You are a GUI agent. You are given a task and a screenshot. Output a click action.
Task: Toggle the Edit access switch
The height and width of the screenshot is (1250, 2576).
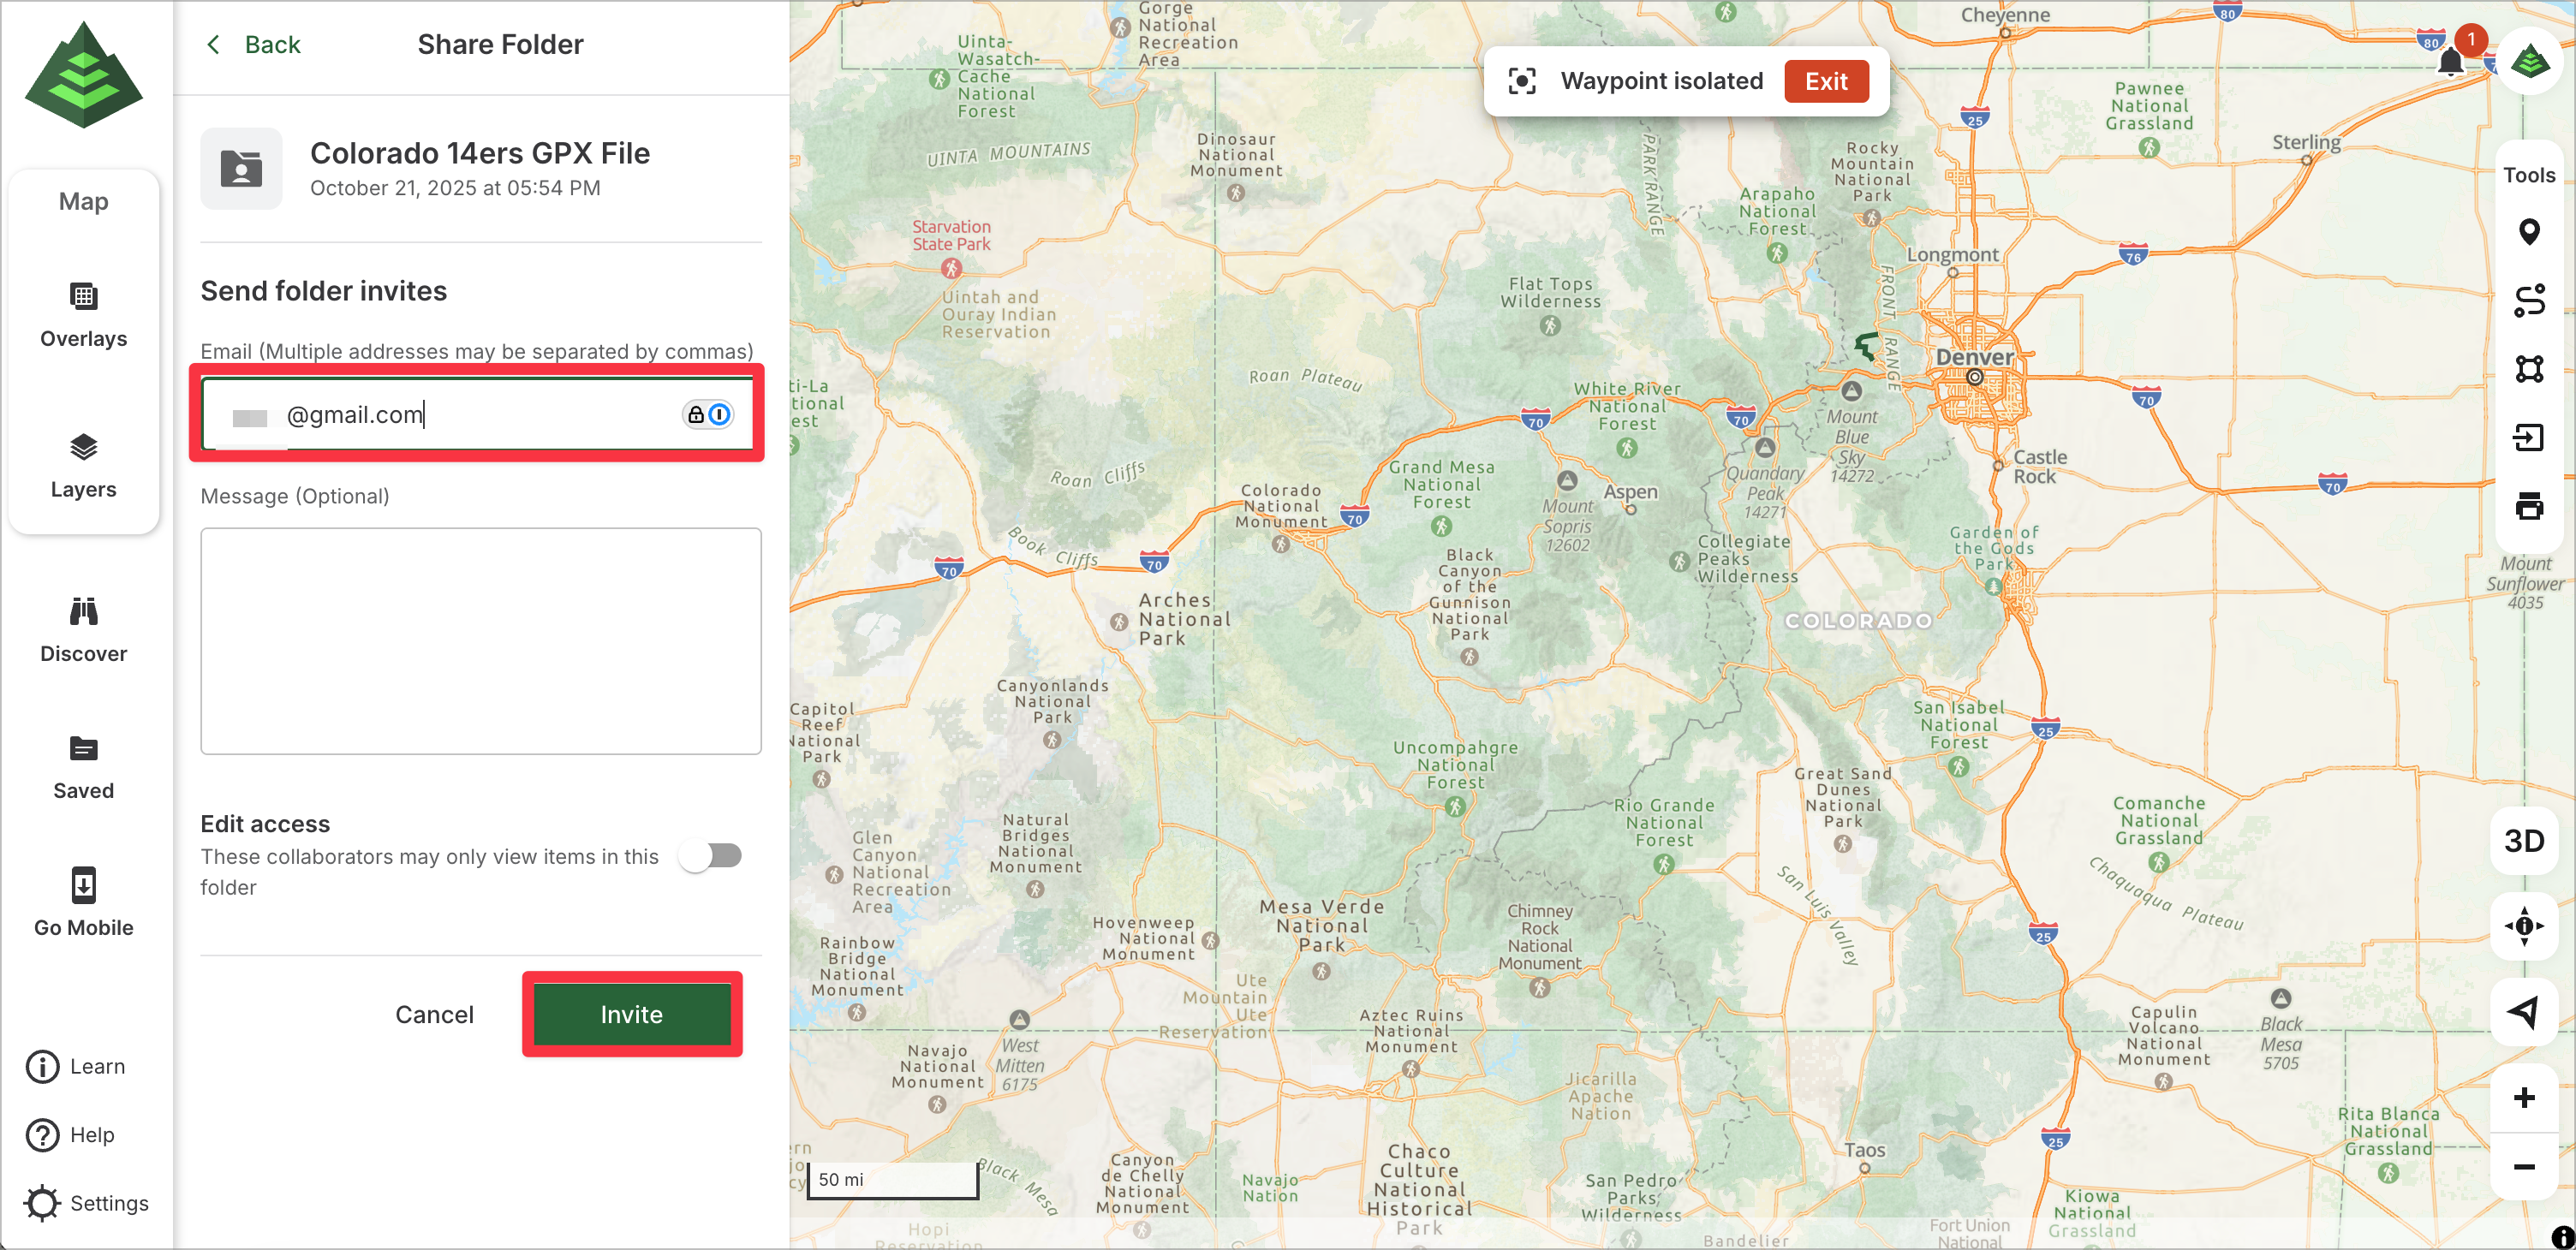click(x=711, y=856)
